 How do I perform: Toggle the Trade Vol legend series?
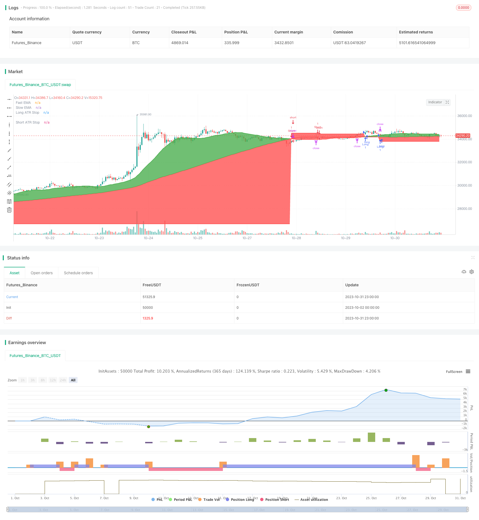209,499
